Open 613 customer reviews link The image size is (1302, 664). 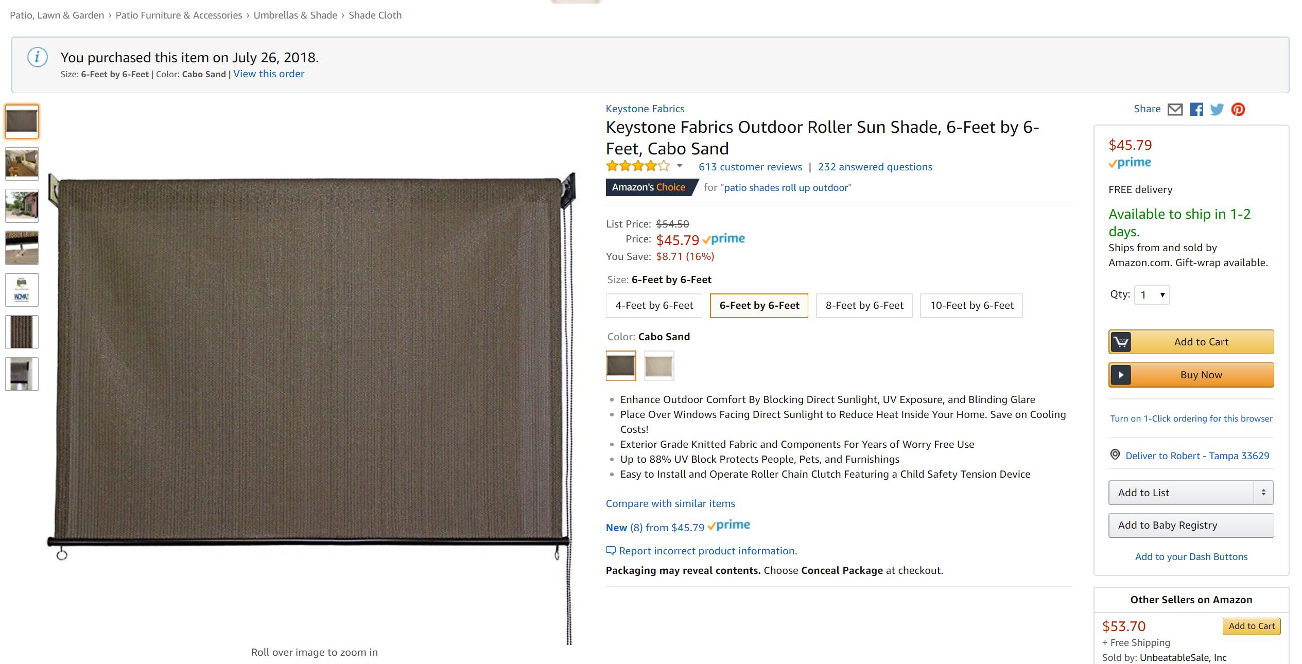750,167
